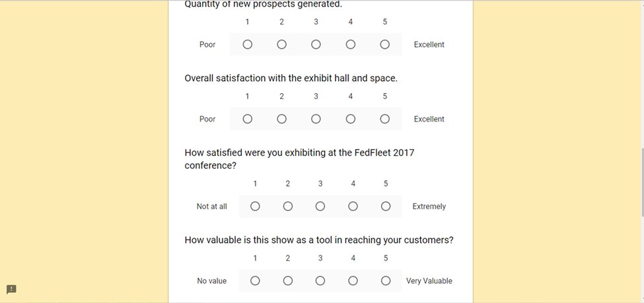Select rating 5 for new prospects quantity
Viewport: 644px width, 303px height.
[385, 45]
